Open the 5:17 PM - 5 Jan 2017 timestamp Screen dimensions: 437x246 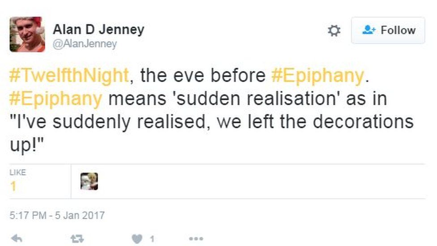coord(57,215)
